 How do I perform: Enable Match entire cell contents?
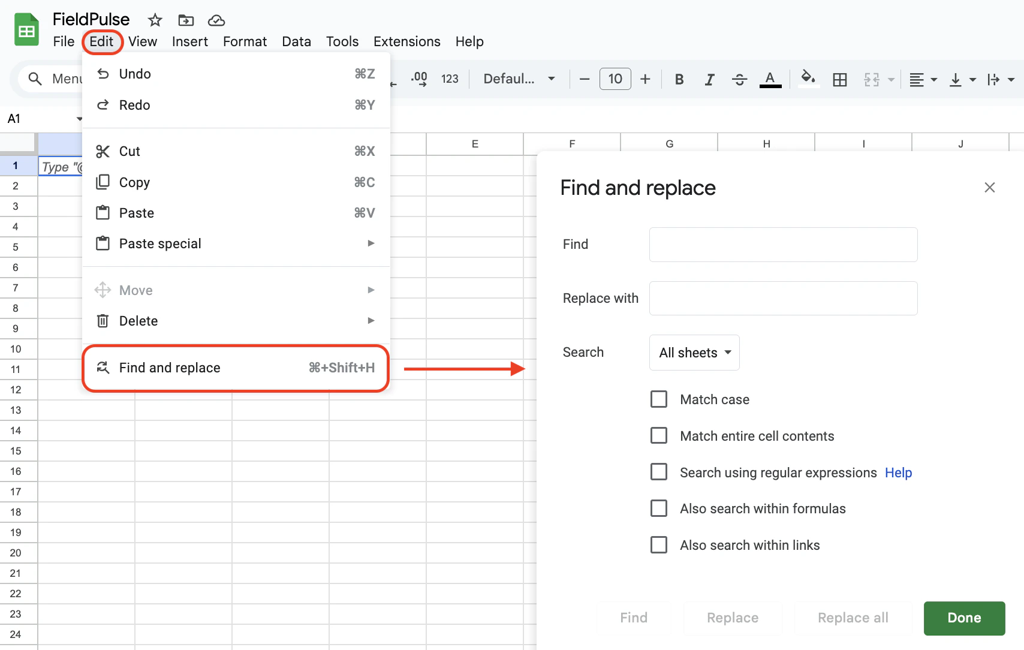pos(659,435)
